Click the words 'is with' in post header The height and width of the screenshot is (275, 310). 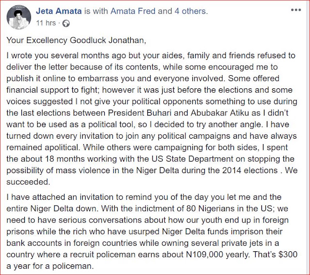click(x=96, y=11)
